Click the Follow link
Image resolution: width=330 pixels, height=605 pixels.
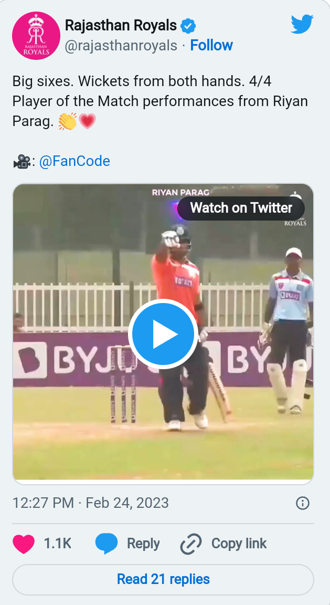pos(211,46)
